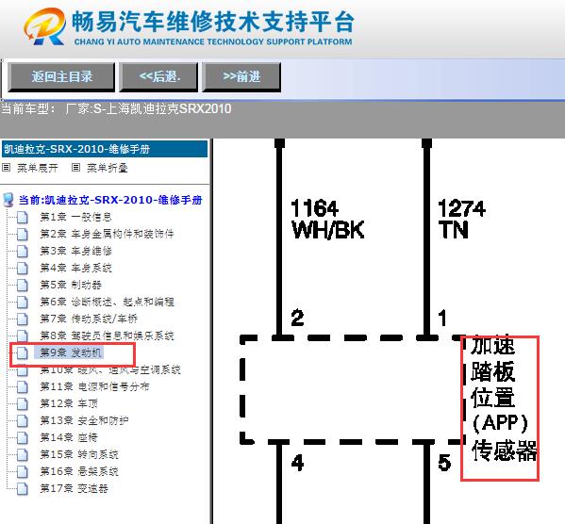Expand all menus via 菜单展开
Screen dimensions: 565x524
(x=37, y=168)
